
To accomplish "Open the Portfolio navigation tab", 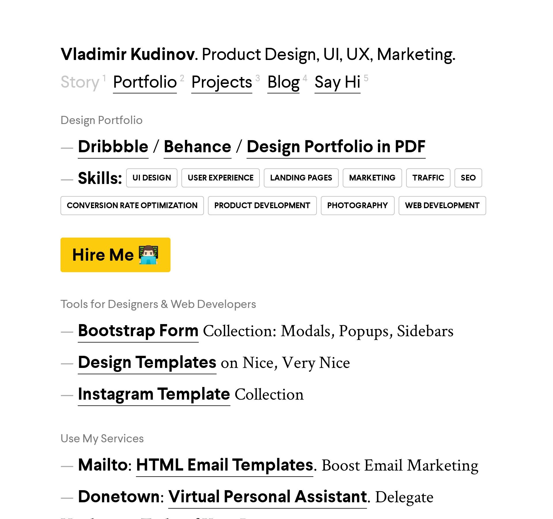I will (145, 82).
